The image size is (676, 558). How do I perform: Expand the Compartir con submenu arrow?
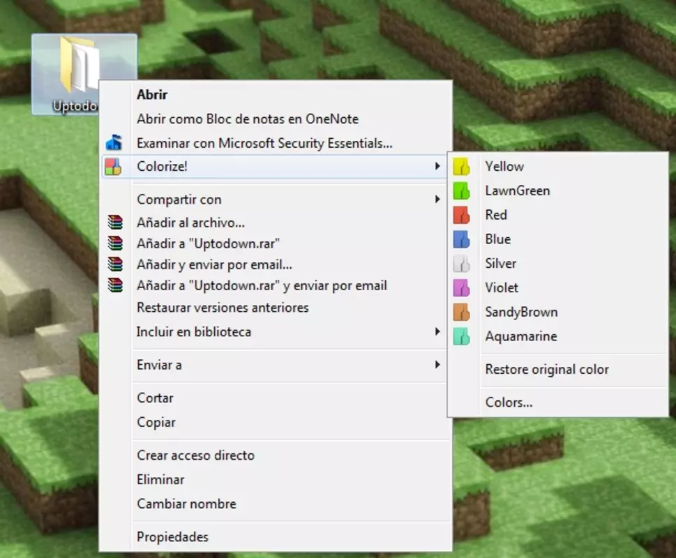(437, 199)
